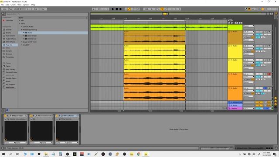Expand the Ruina plug-in entry
The image size is (279, 157).
pyautogui.click(x=23, y=33)
